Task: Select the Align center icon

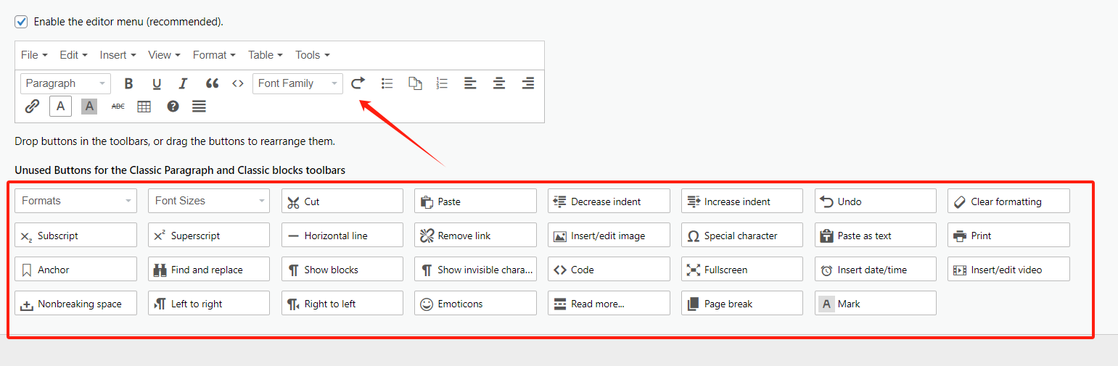Action: coord(499,83)
